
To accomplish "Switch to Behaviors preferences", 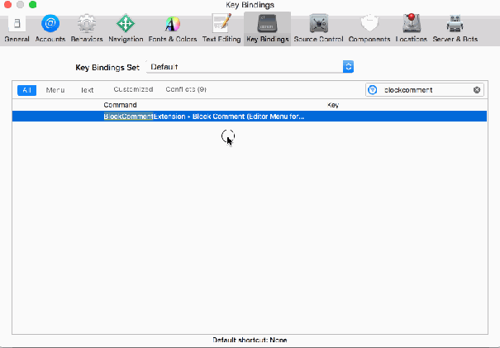I will (x=87, y=27).
